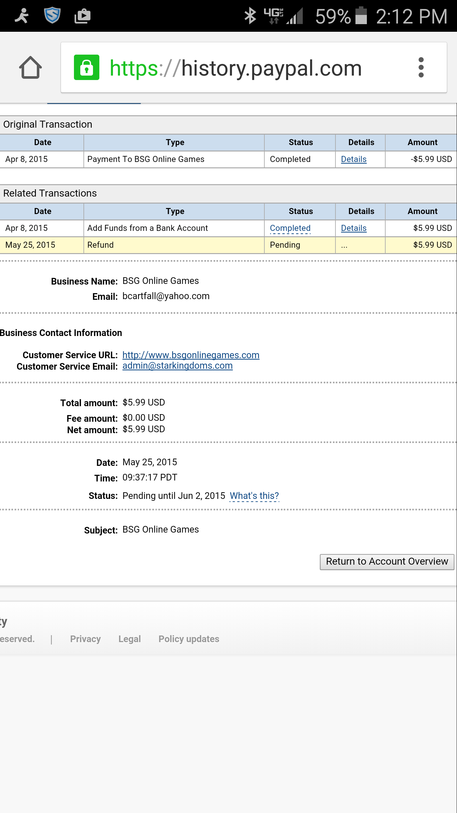Viewport: 457px width, 813px height.
Task: Click the Completed status link for Add Funds
Action: click(x=290, y=228)
